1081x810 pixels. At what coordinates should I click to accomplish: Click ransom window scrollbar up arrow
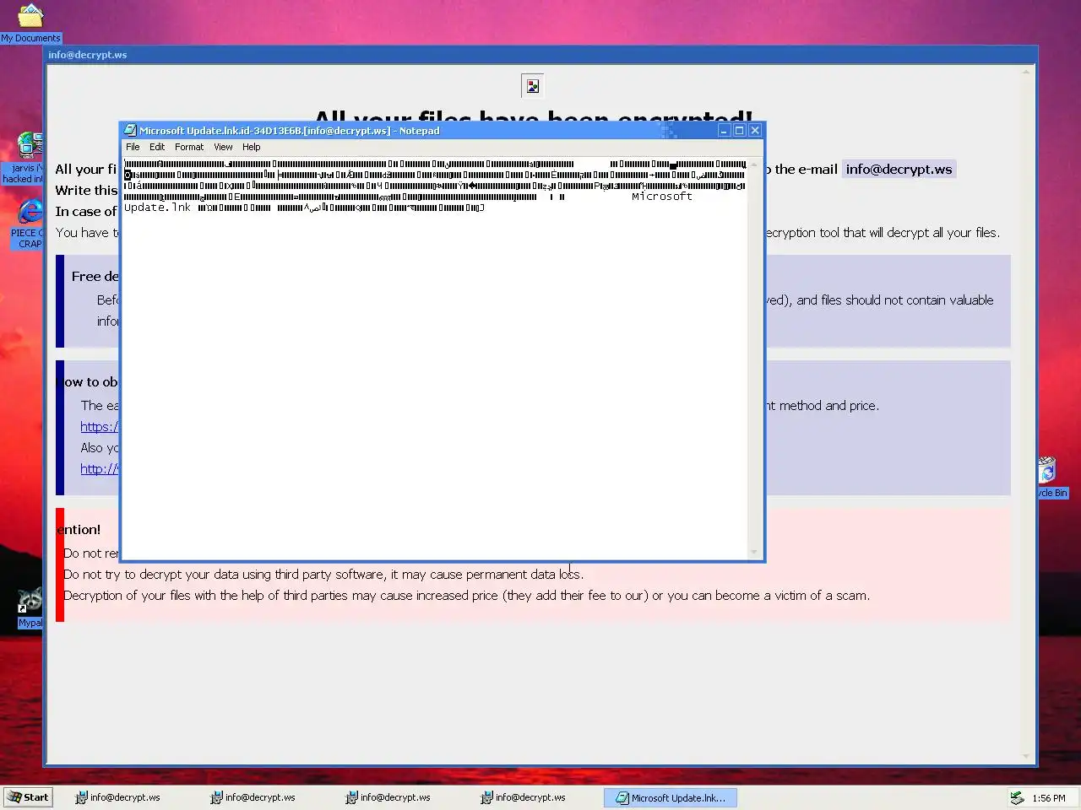pos(1027,72)
